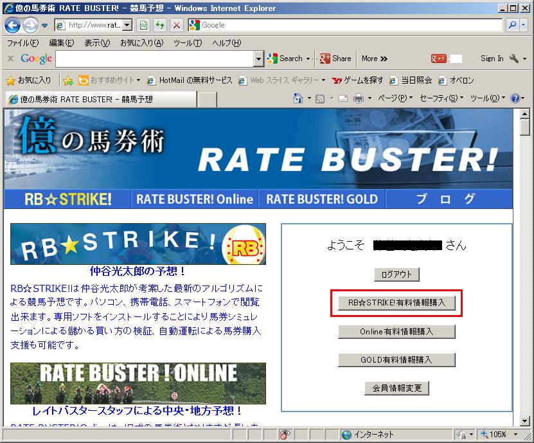This screenshot has width=534, height=443.
Task: Open RATE BUSTER! GOLD navigation tab
Action: (322, 199)
